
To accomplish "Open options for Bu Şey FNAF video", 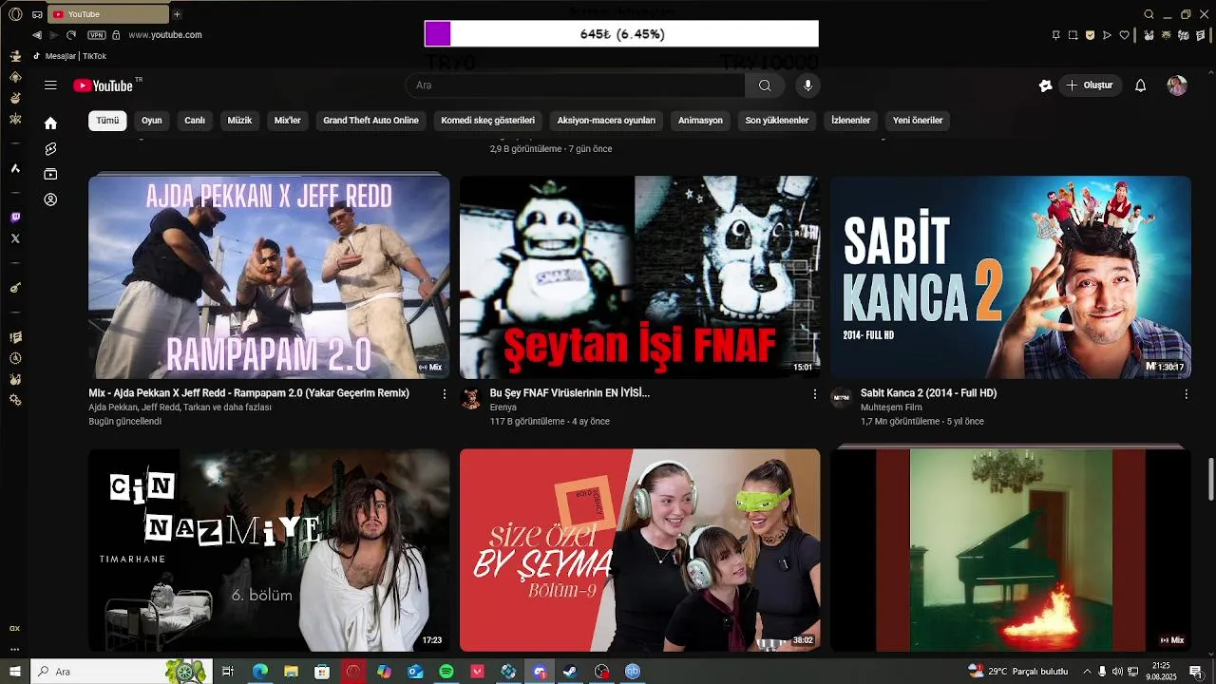I will pos(814,393).
